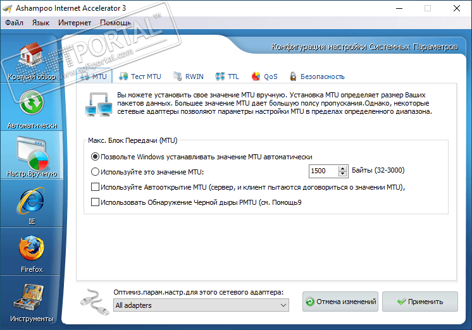Click the 'Байты (32-3000)' label
Image resolution: width=472 pixels, height=330 pixels.
click(378, 170)
